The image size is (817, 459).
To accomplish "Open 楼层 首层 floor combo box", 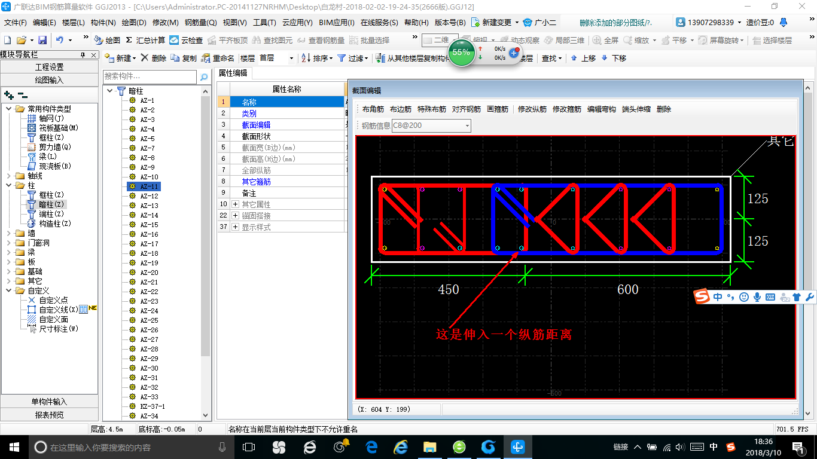I will click(x=276, y=58).
